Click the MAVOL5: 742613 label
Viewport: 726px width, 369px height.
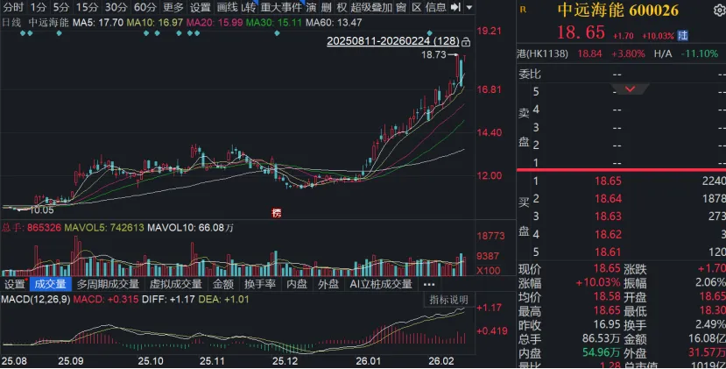click(x=104, y=228)
